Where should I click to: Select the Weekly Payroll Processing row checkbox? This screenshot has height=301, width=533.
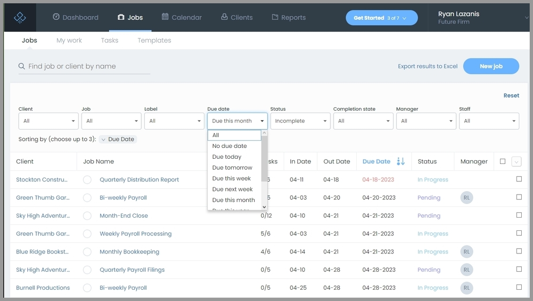point(519,233)
